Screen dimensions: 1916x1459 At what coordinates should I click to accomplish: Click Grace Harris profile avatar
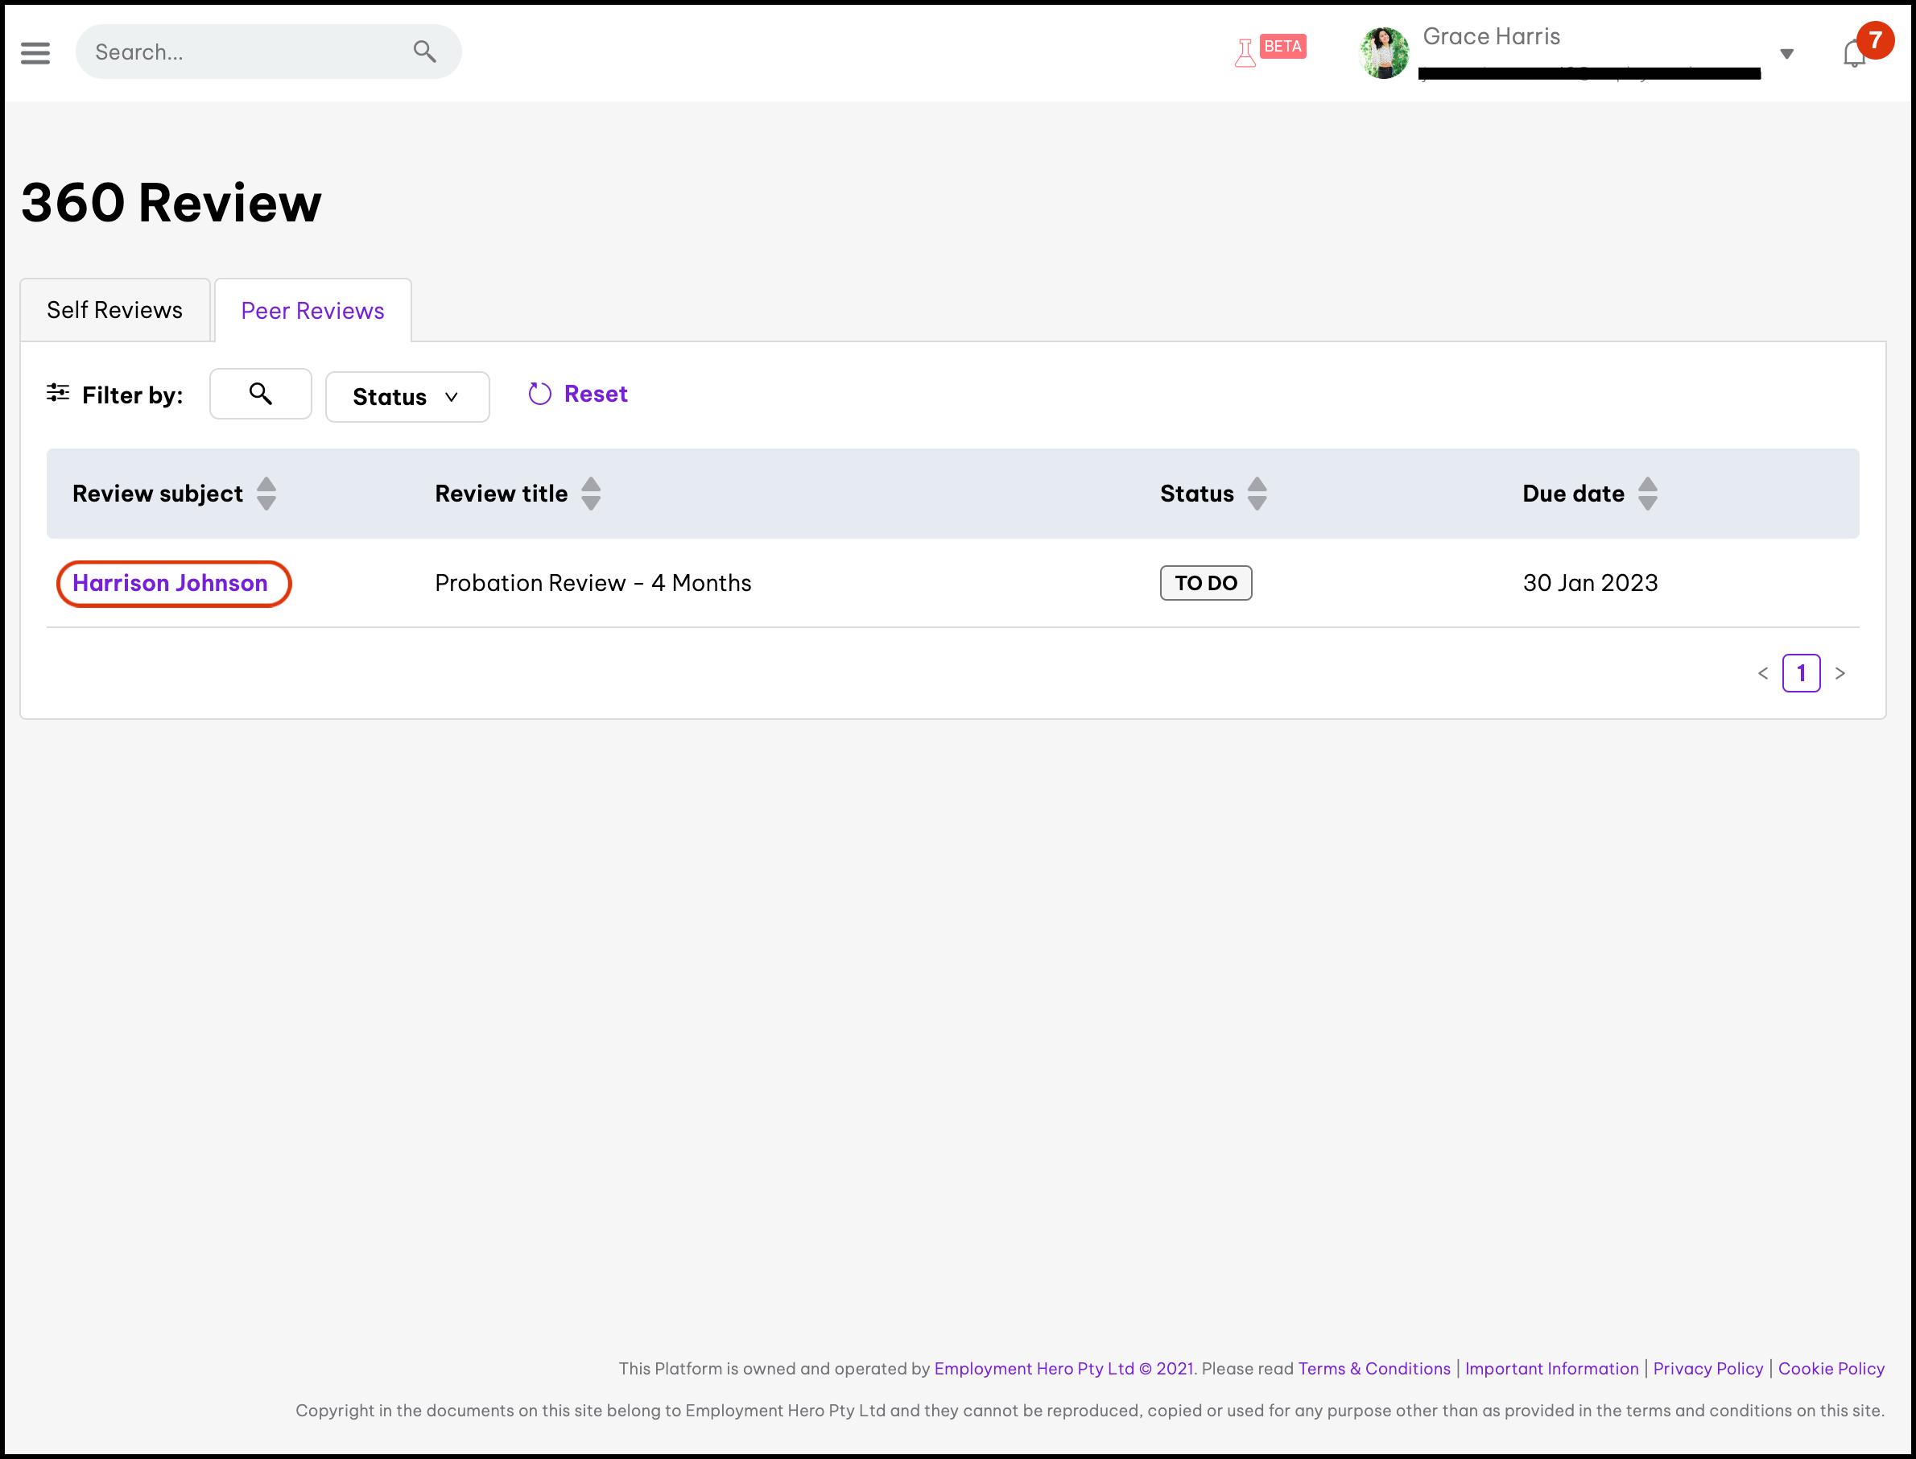click(x=1384, y=53)
